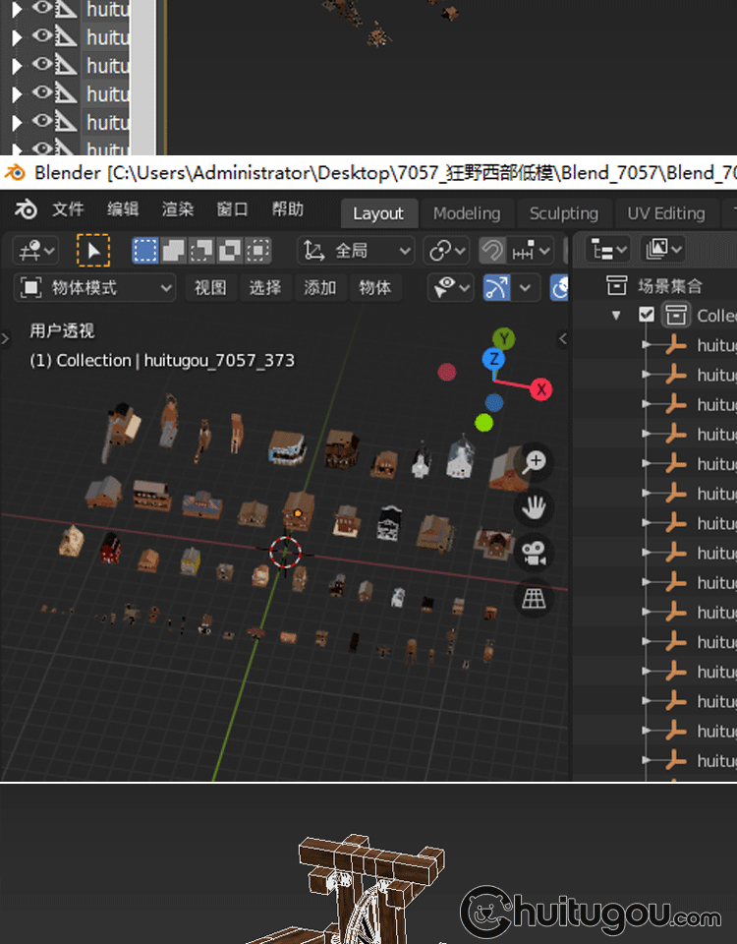Click the Zoom magnifier icon in viewport

(535, 461)
